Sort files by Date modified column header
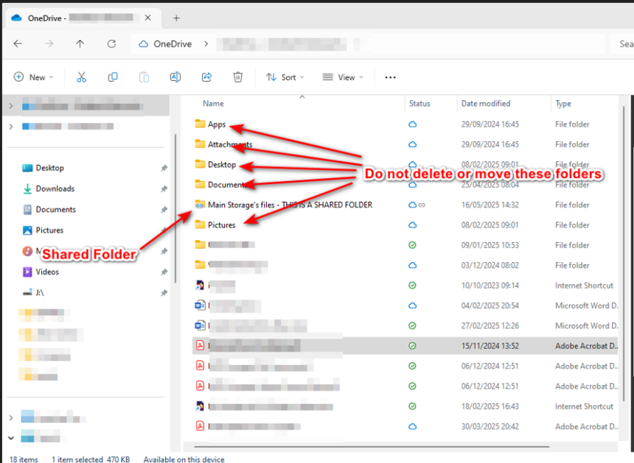 (486, 104)
